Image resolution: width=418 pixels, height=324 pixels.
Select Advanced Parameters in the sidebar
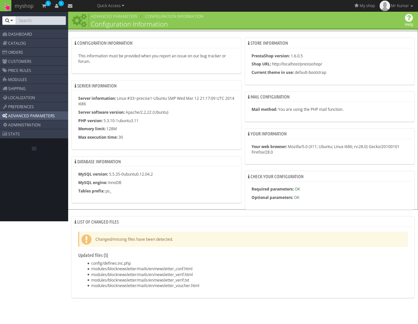[34, 116]
